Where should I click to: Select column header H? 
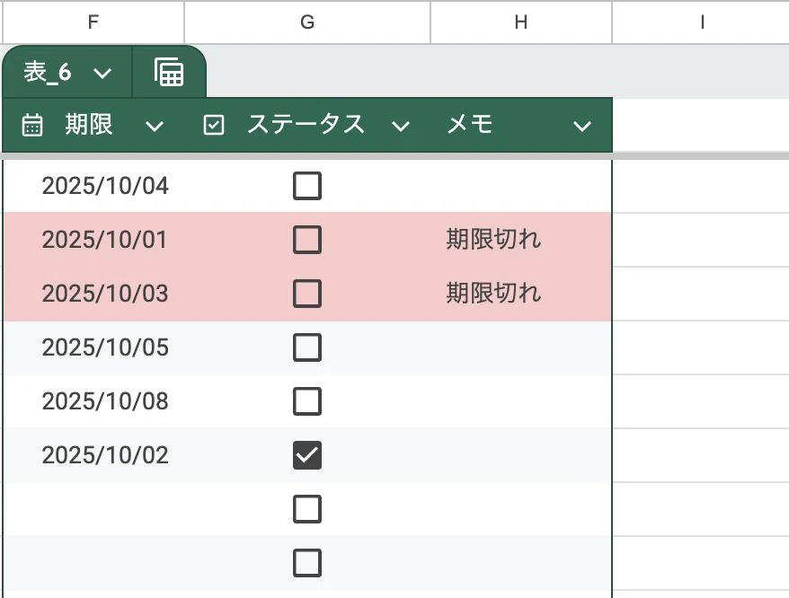[521, 22]
